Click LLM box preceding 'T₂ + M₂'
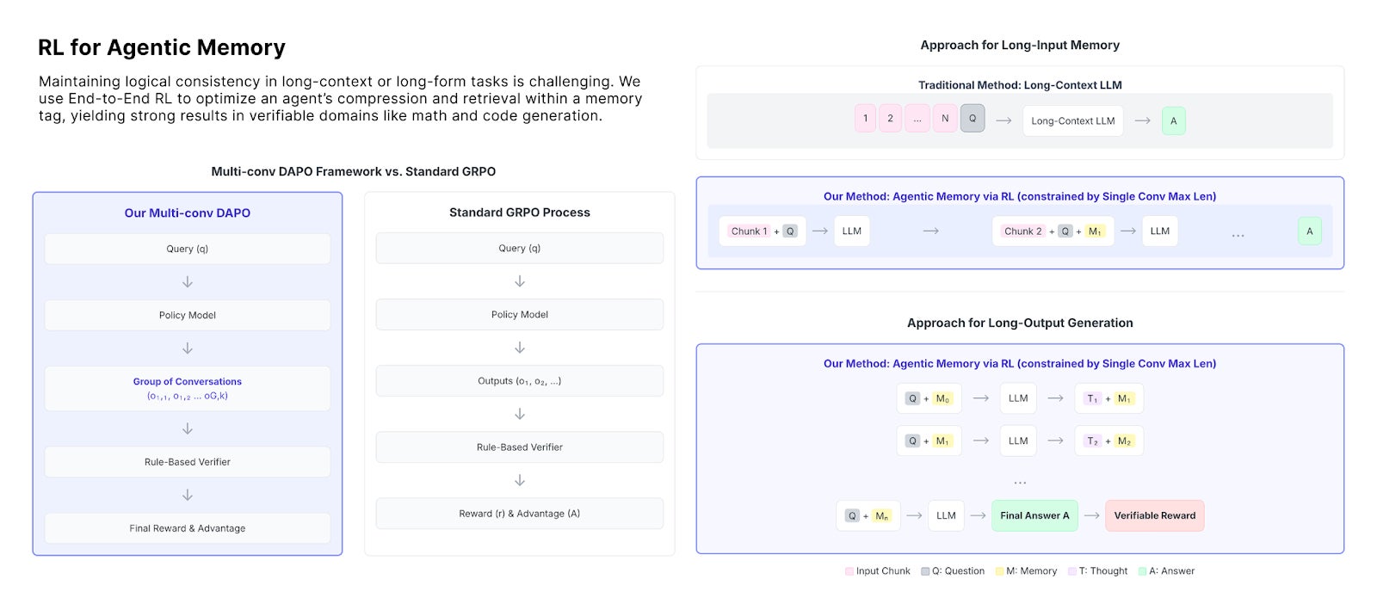Image resolution: width=1377 pixels, height=604 pixels. click(1018, 441)
